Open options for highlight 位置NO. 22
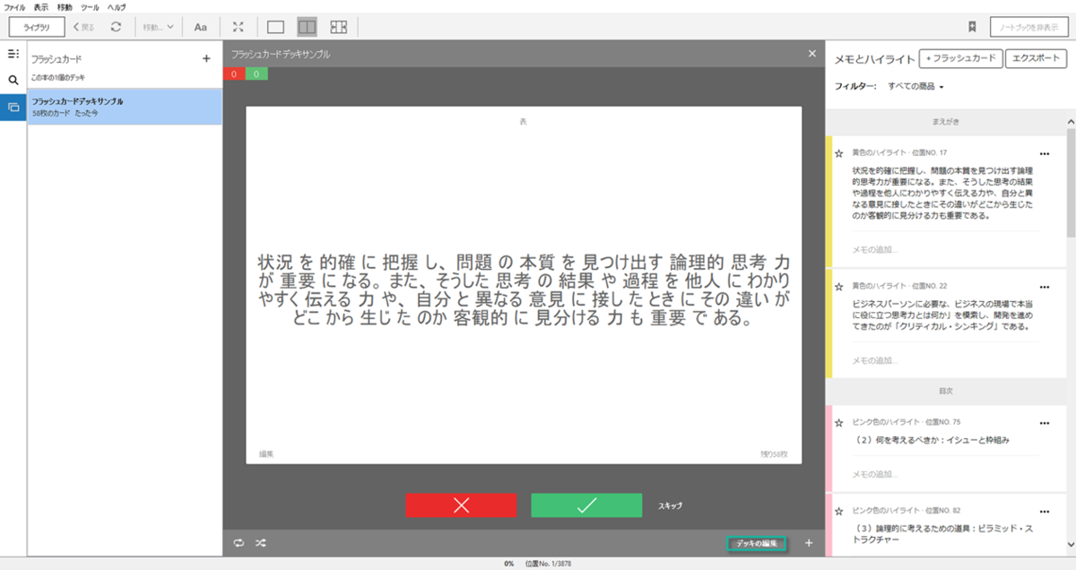The height and width of the screenshot is (570, 1076). pyautogui.click(x=1043, y=287)
